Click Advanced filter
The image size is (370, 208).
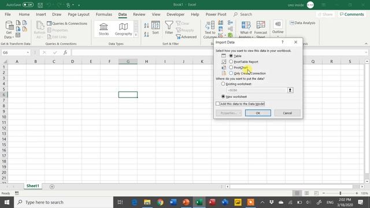pos(186,37)
